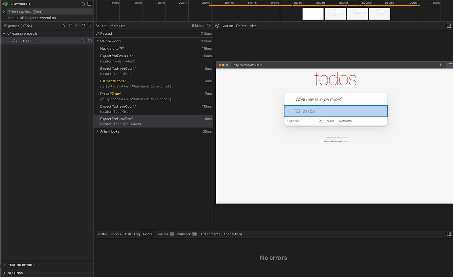Screen dimensions: 453x277
Task: Select the Action snapshot tab
Action: point(228,26)
